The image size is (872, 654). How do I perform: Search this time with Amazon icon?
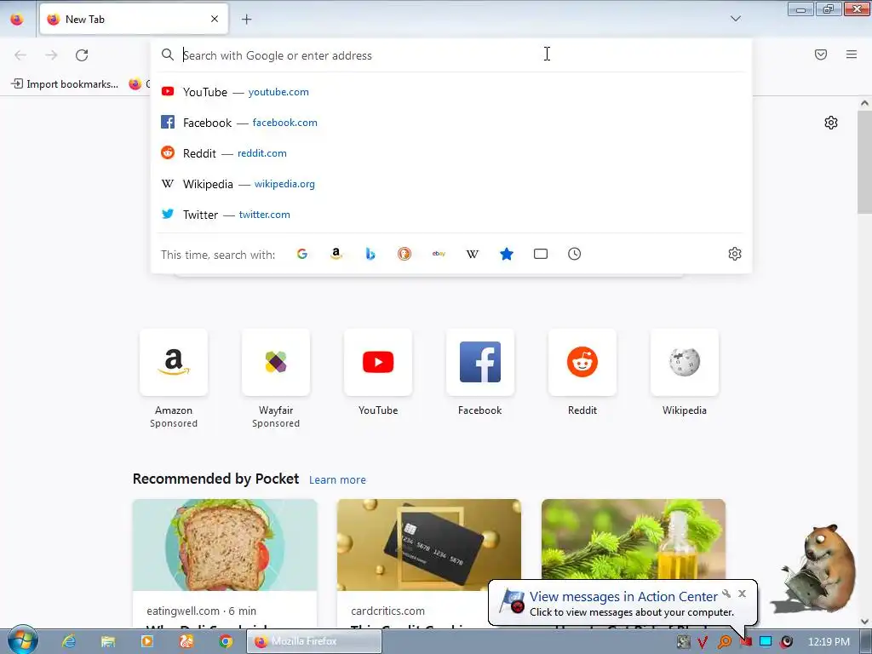click(336, 254)
